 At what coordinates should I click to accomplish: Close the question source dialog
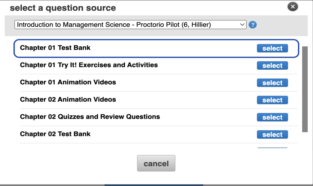pos(293,7)
